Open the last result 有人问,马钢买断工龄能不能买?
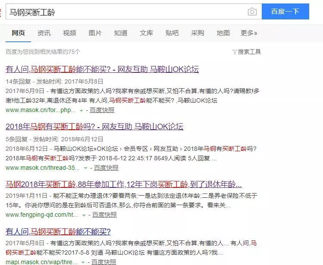Viewport: 323px width, 265px height. (58, 232)
